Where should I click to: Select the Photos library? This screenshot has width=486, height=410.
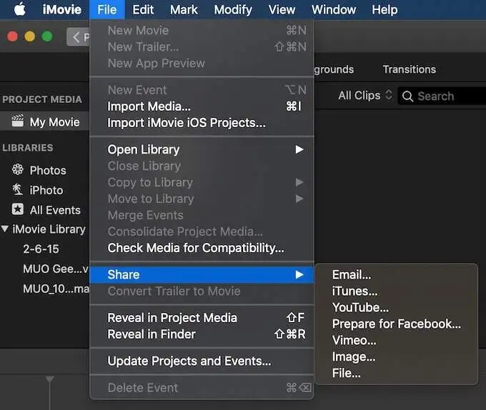(x=44, y=170)
